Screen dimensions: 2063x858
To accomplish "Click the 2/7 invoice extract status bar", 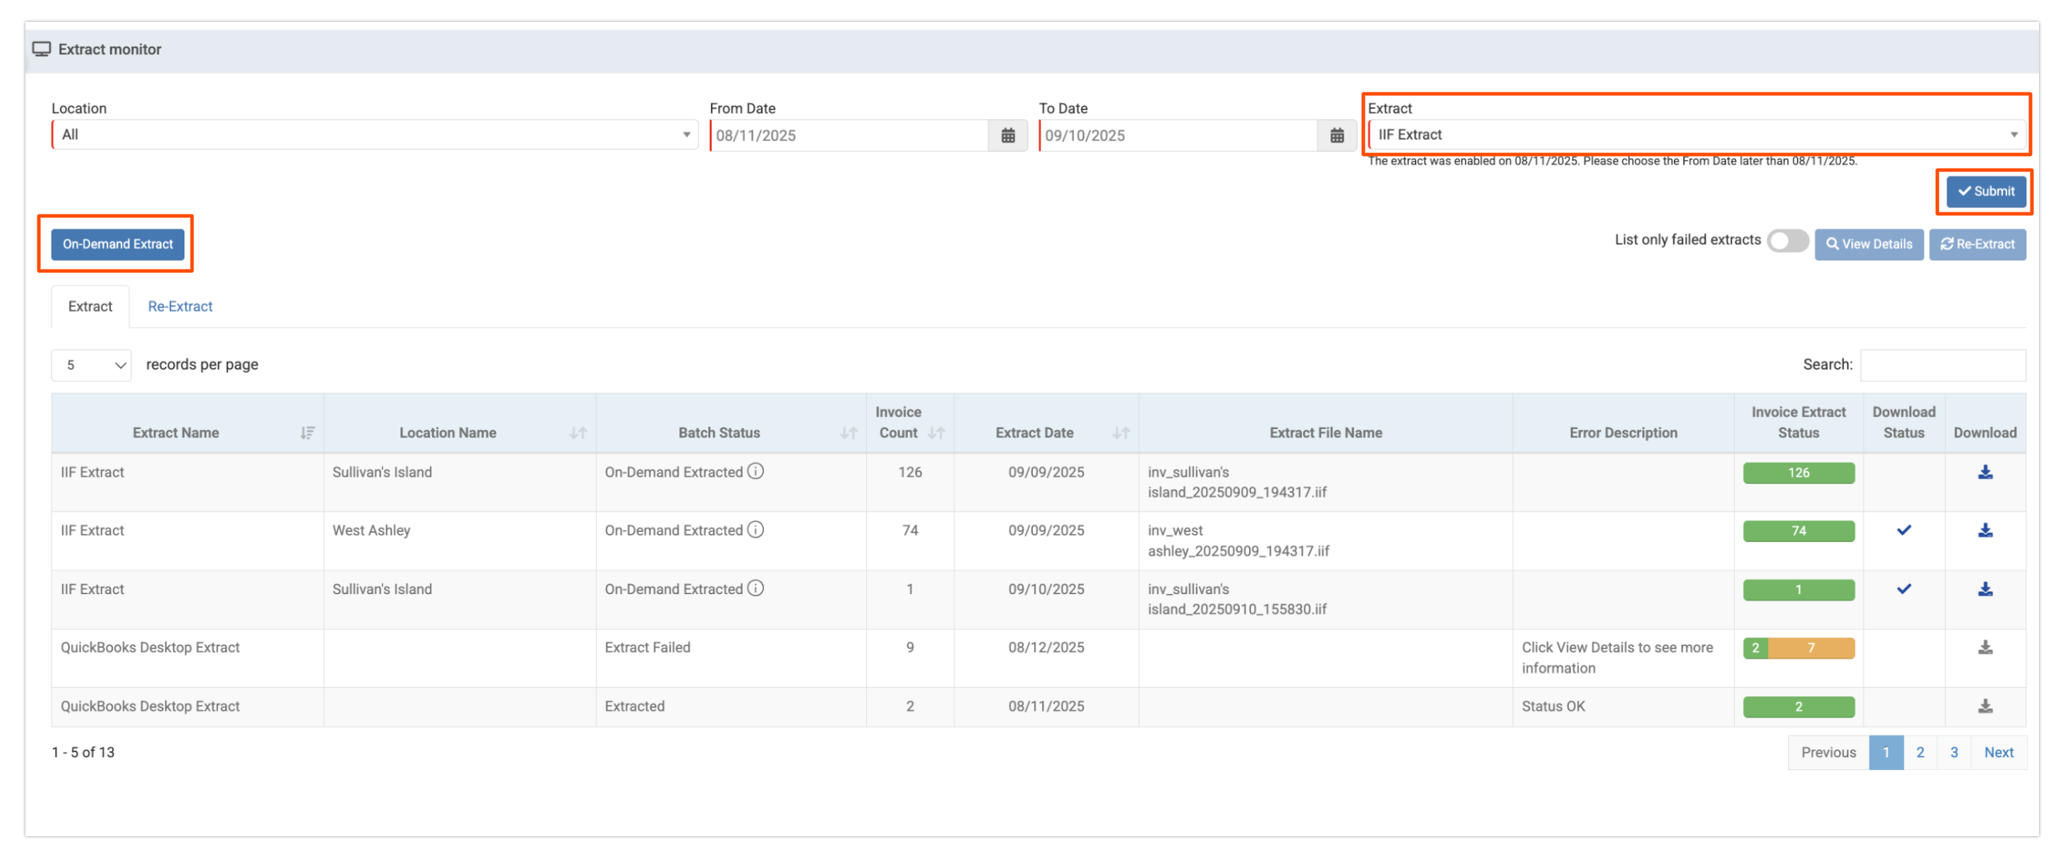I will (x=1798, y=648).
